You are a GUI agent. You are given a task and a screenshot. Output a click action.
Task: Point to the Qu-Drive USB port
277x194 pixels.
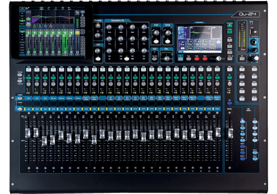[x=251, y=32]
